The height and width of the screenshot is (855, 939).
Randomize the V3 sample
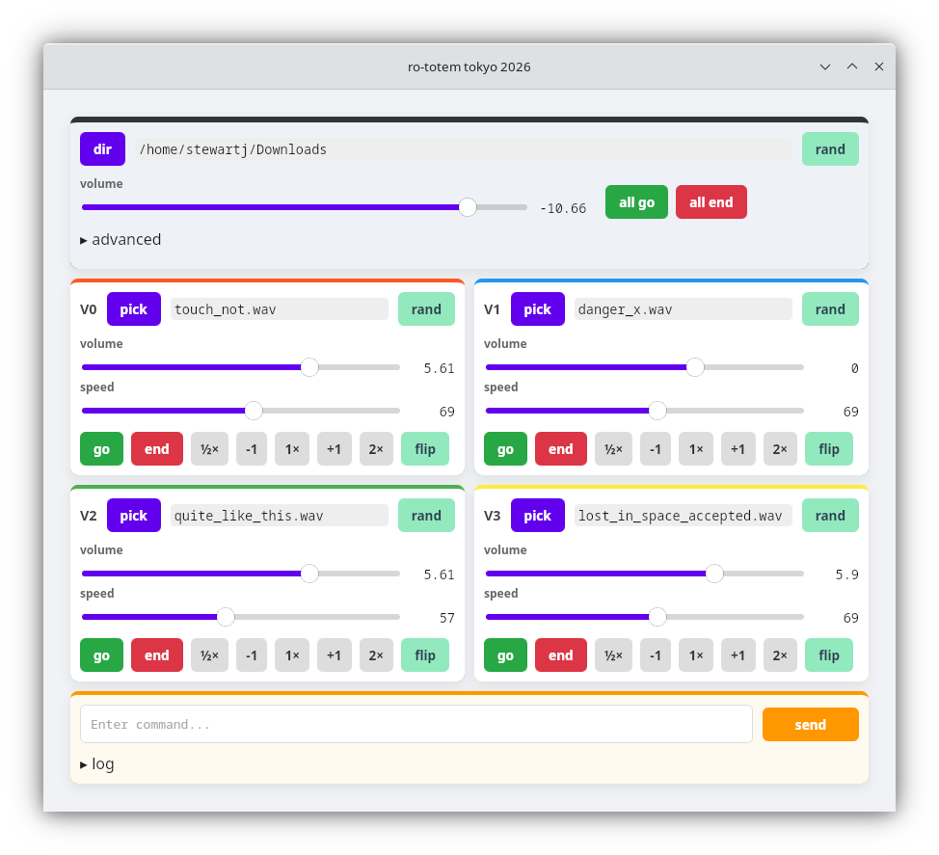(x=830, y=516)
